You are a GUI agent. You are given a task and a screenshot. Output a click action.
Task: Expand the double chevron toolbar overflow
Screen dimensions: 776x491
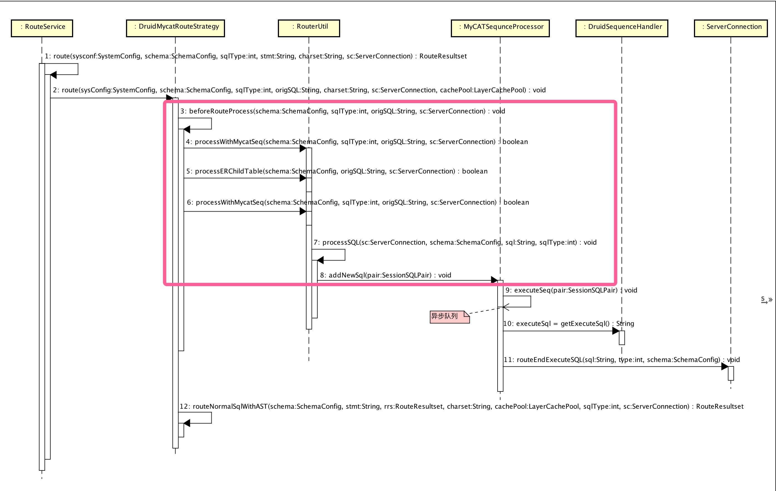point(770,300)
